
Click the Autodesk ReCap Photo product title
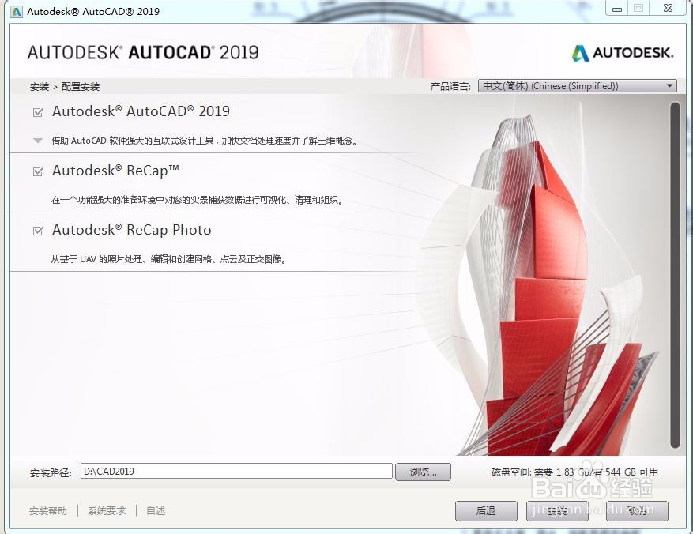pyautogui.click(x=132, y=230)
